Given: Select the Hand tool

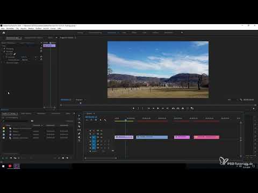Looking at the screenshot, I should coord(80,137).
